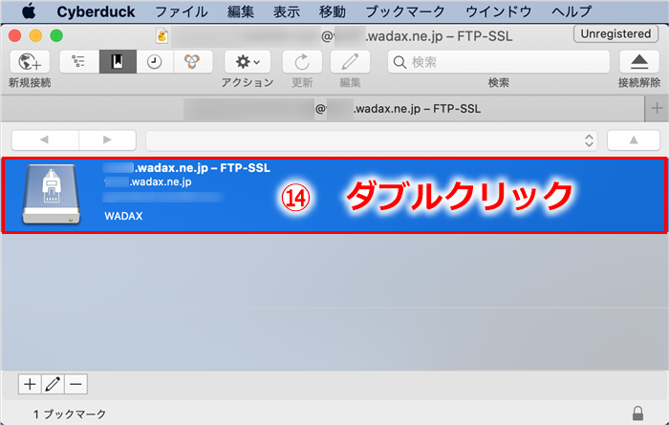This screenshot has width=669, height=425.
Task: Click the '1 ブックマーク' status text
Action: [x=70, y=414]
